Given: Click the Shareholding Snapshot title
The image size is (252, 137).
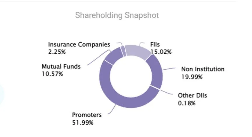Looking at the screenshot, I should (117, 15).
